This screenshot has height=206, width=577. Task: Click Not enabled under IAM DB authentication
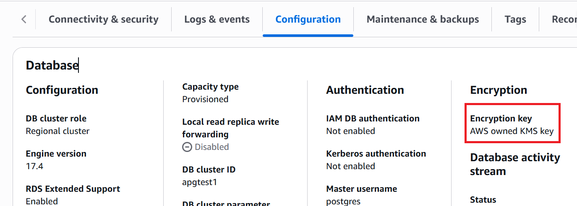[x=350, y=131]
